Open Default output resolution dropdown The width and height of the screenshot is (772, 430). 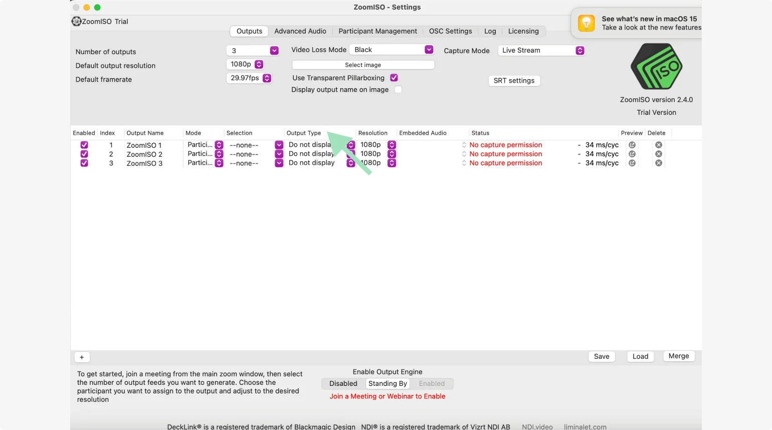click(245, 64)
